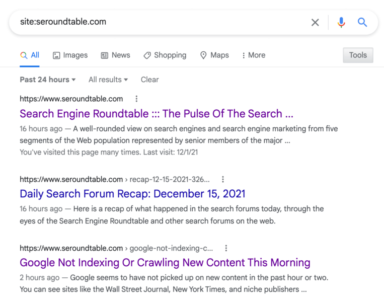The height and width of the screenshot is (302, 384).
Task: Open the More search categories menu
Action: point(254,55)
